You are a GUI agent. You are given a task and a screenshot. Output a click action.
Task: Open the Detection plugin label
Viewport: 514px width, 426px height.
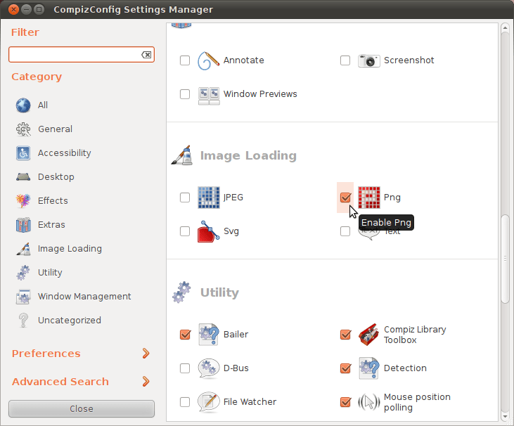[x=405, y=368]
